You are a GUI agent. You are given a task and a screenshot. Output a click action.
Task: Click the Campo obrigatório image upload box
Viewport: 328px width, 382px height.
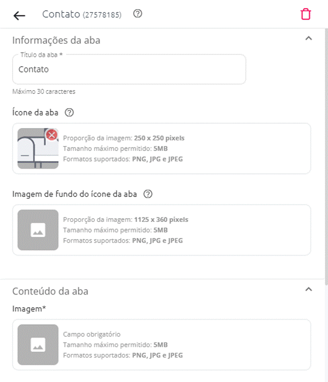[x=162, y=345]
